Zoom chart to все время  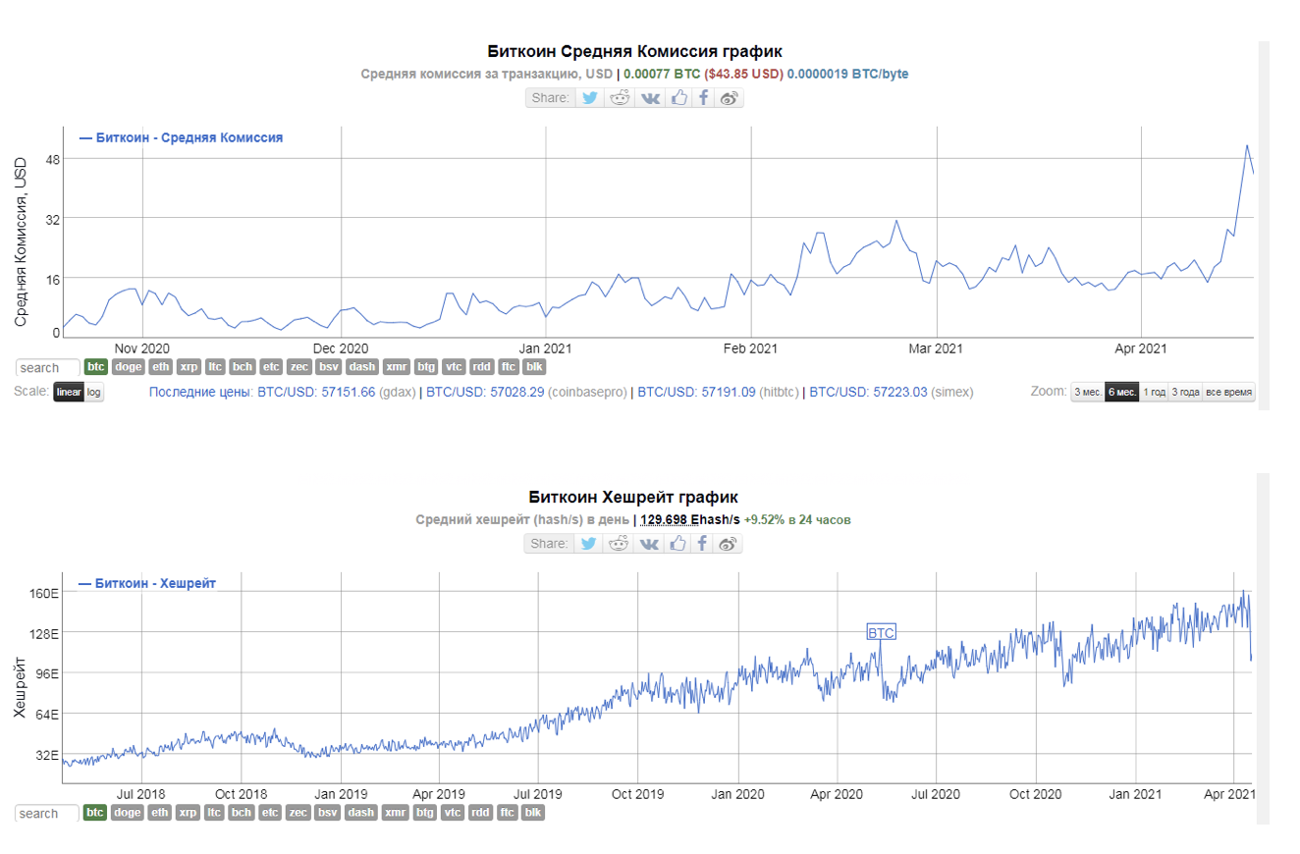tap(1228, 393)
